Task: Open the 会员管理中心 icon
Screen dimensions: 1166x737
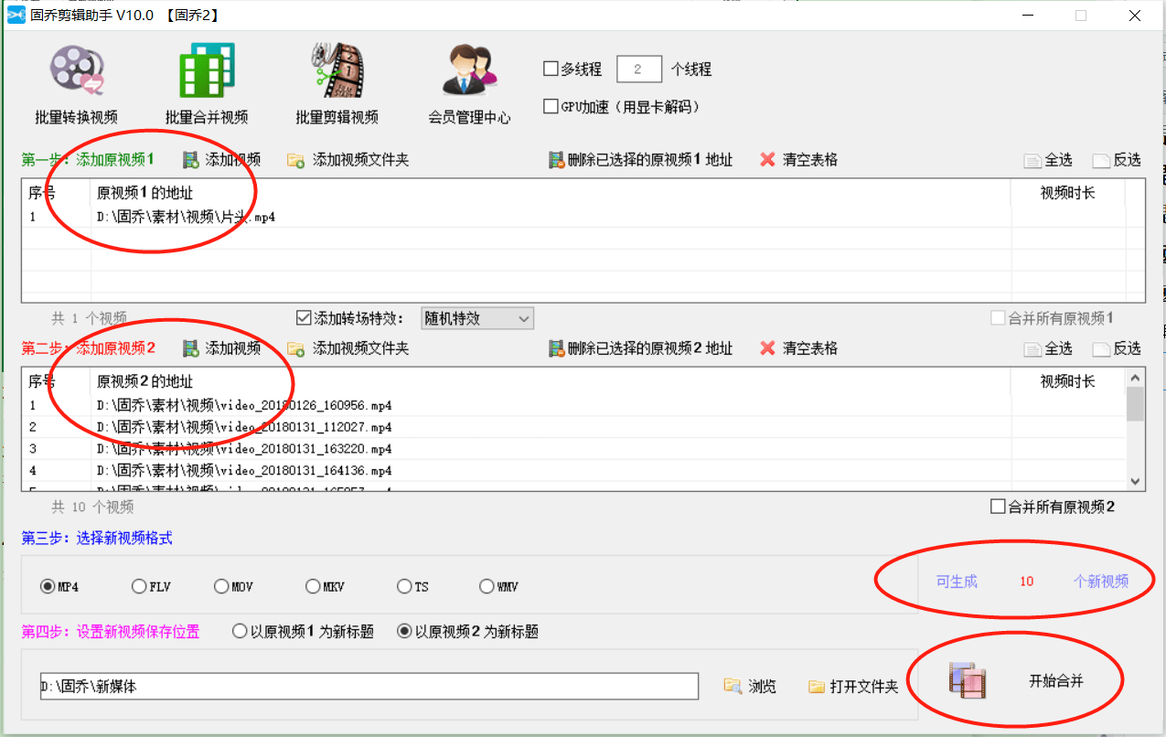Action: pyautogui.click(x=469, y=71)
